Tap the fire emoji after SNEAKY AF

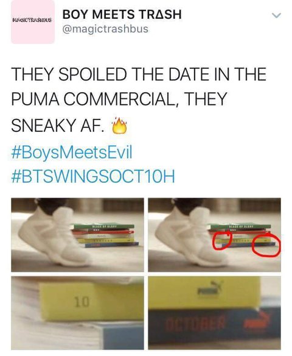coord(119,126)
